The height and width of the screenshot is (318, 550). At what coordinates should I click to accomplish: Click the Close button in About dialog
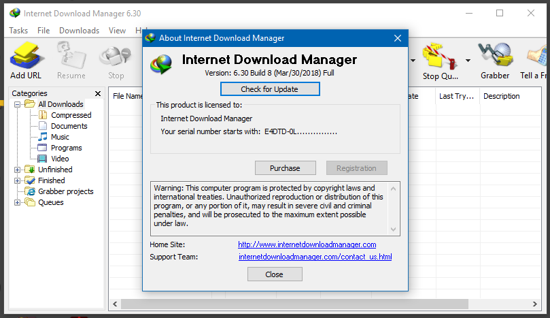[x=275, y=274]
